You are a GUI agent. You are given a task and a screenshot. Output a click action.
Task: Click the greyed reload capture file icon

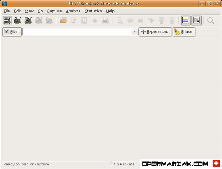tap(95, 20)
